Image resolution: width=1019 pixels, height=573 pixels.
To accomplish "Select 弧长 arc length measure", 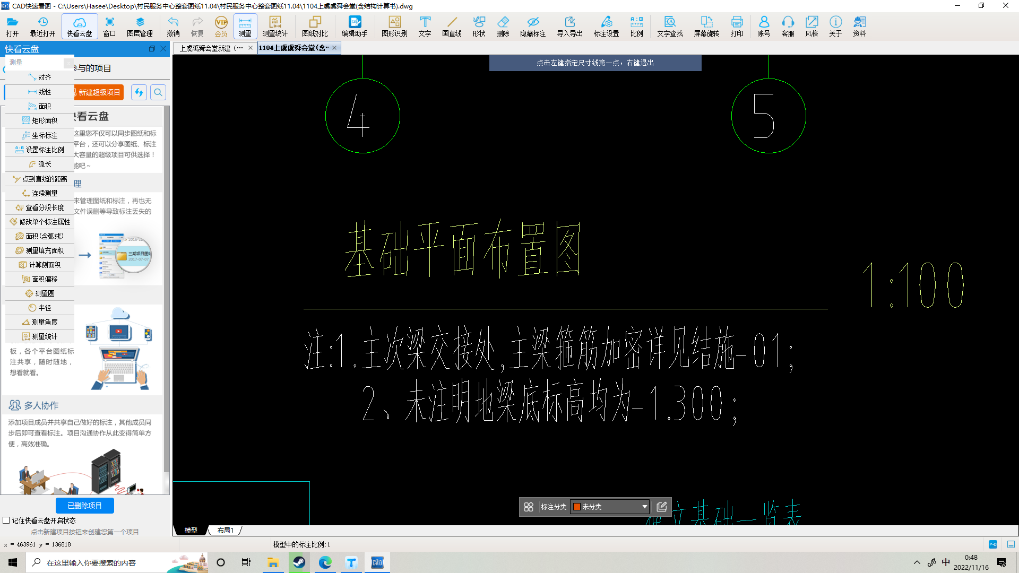I will click(x=40, y=164).
